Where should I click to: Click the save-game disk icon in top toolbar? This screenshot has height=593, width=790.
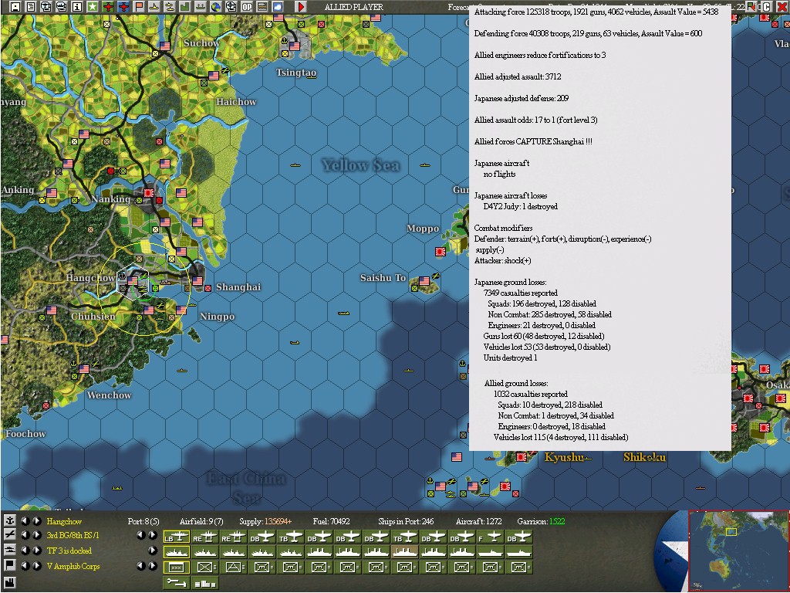pyautogui.click(x=15, y=7)
